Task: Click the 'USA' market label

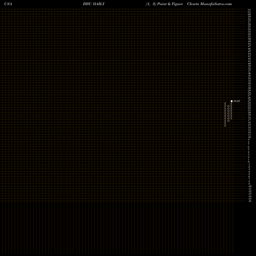Action: [x=8, y=4]
